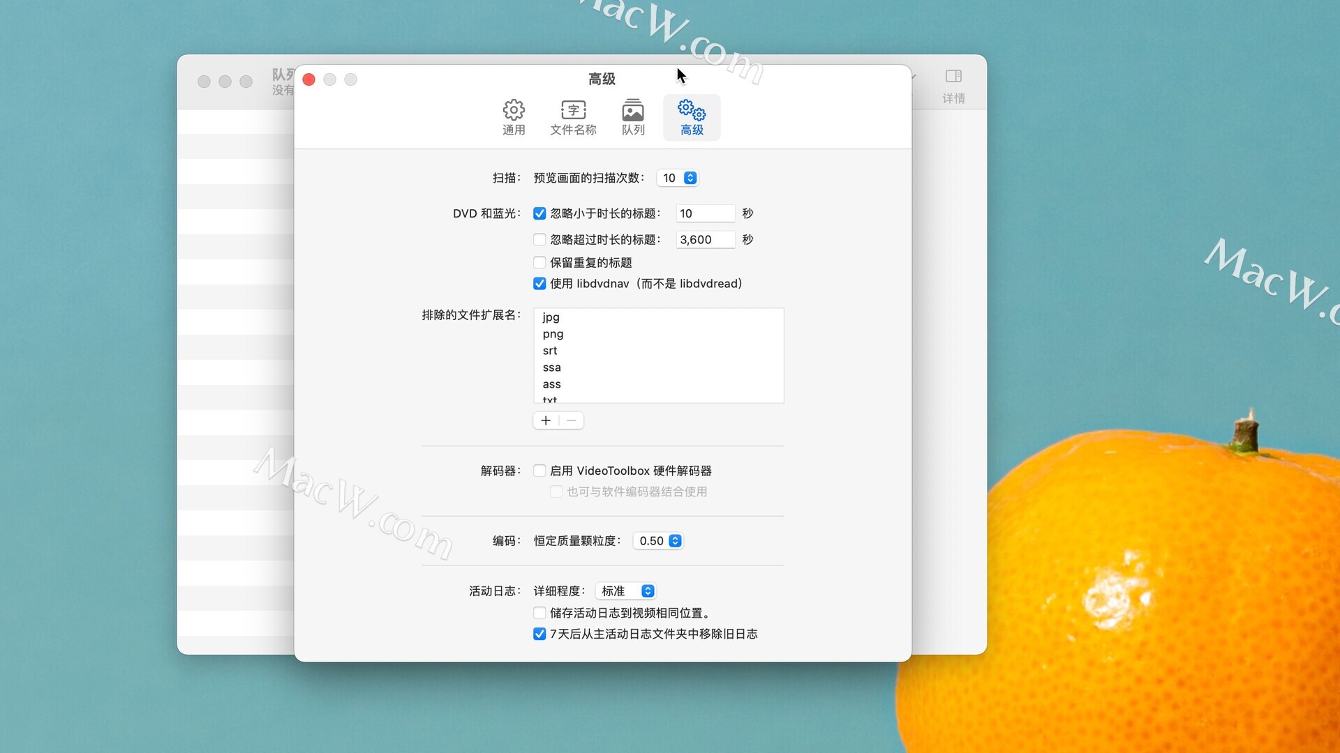1340x753 pixels.
Task: Click the 也可与软件编码器结合使用 checkbox
Action: tap(556, 492)
